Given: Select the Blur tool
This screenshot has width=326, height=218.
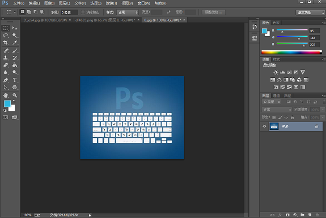Looking at the screenshot, I should 6,72.
